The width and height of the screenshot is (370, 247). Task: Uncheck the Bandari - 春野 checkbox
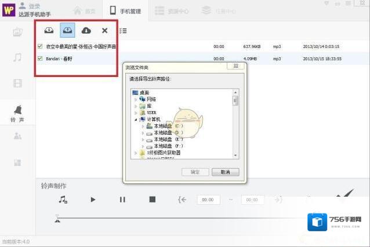40,58
